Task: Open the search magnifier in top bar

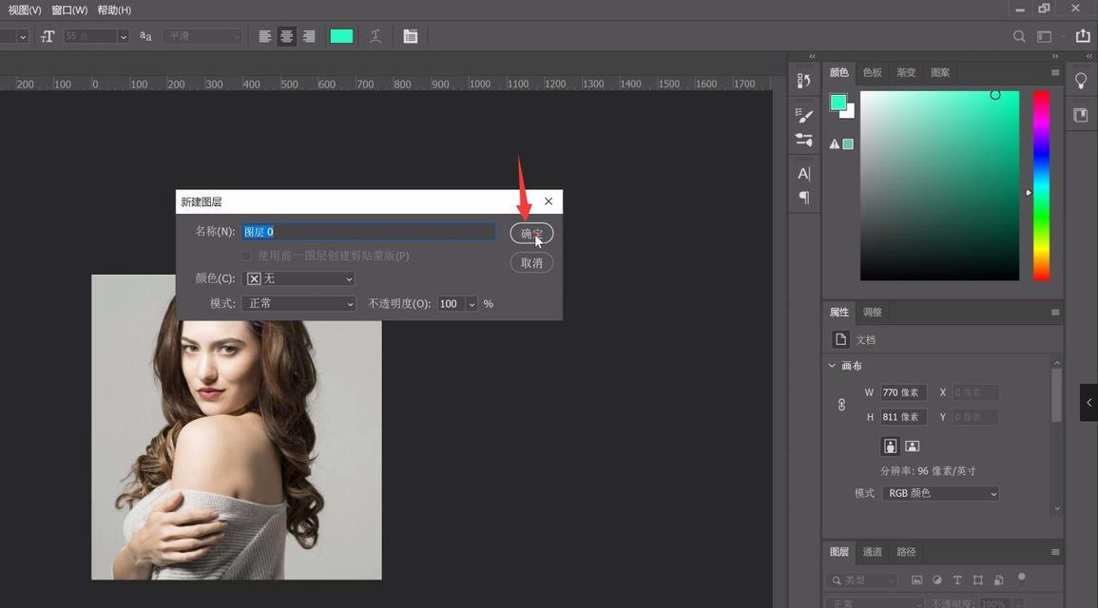Action: (1019, 36)
